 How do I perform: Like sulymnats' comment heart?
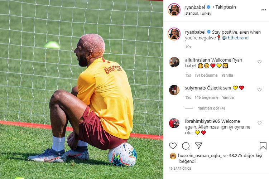259,89
